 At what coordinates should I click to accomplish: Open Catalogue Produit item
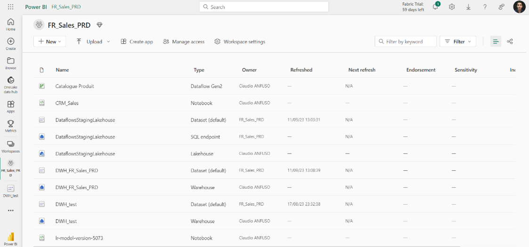tap(74, 86)
